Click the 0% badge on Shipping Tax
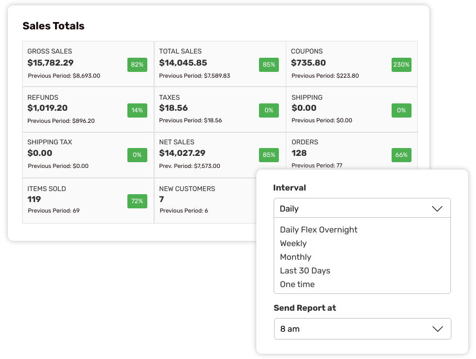This screenshot has width=476, height=359. (137, 155)
